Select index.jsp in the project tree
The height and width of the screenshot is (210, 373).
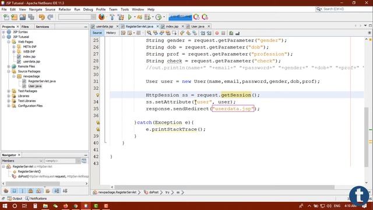point(29,57)
